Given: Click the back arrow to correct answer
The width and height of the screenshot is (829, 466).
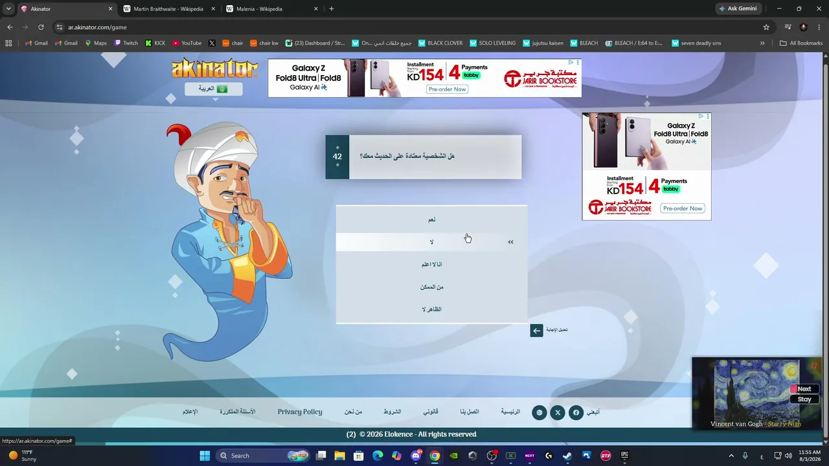Looking at the screenshot, I should point(536,331).
